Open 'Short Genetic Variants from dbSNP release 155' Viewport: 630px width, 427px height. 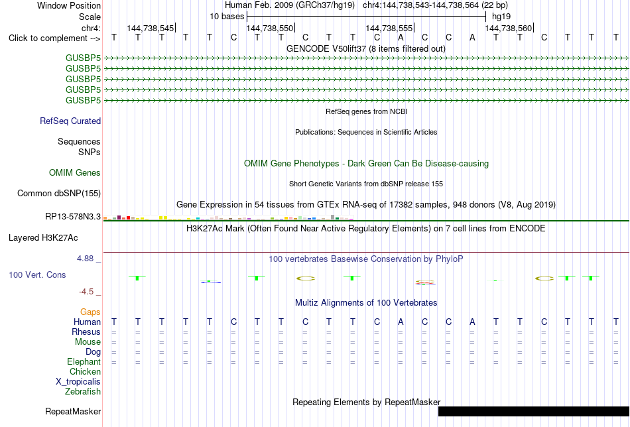tap(366, 184)
